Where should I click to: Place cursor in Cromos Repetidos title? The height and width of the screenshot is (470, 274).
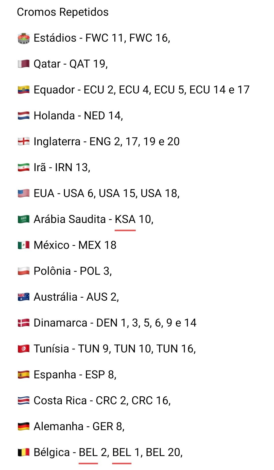tap(63, 12)
